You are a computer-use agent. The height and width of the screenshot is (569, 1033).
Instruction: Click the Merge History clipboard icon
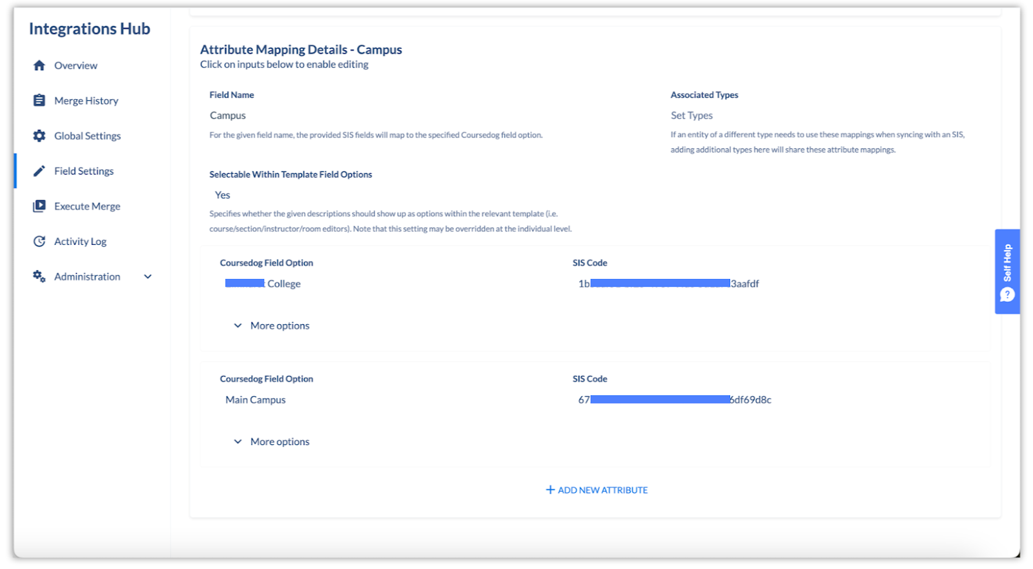[39, 100]
